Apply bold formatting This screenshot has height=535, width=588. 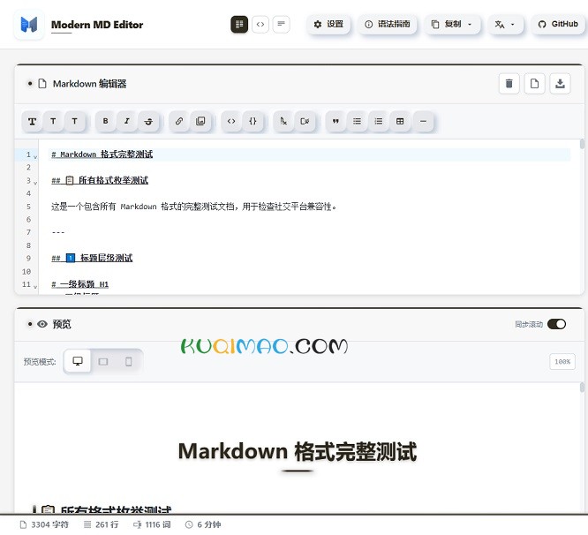pyautogui.click(x=105, y=121)
